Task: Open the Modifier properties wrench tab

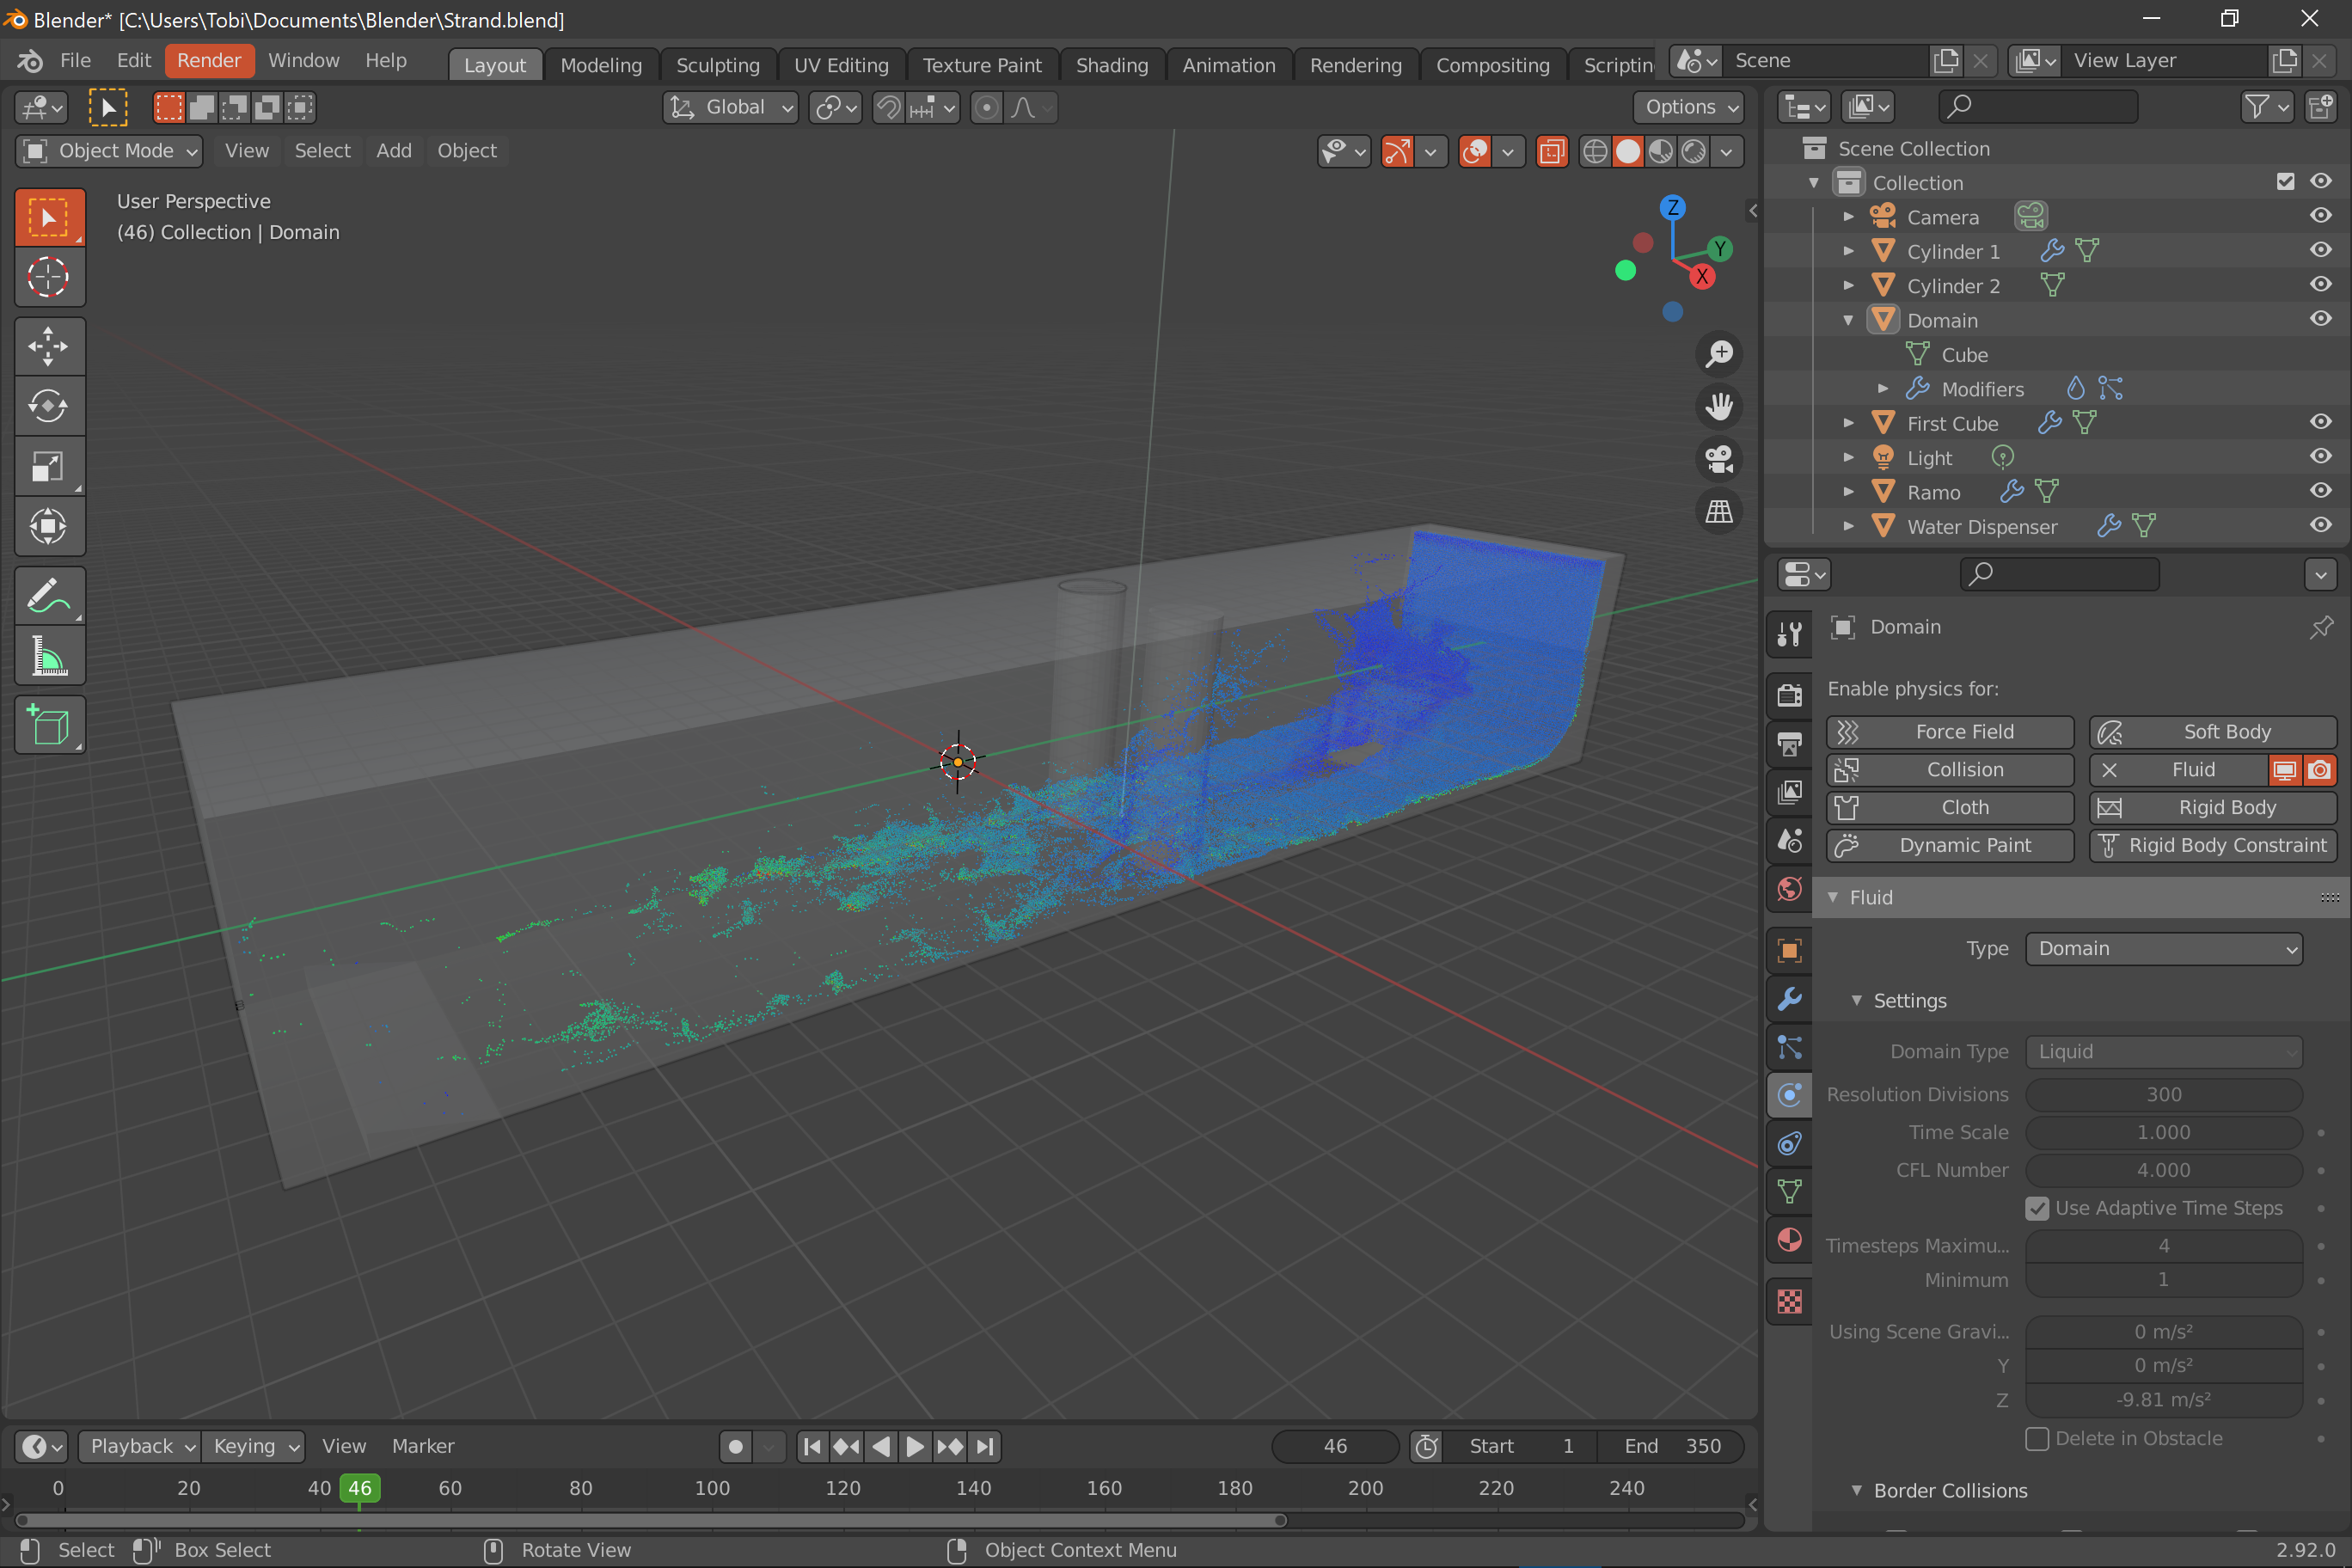Action: coord(1789,999)
